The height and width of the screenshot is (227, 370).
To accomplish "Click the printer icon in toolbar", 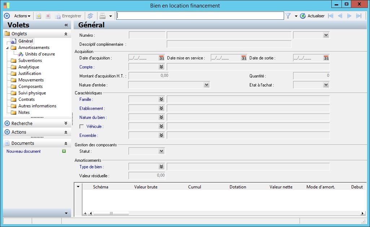I will (x=103, y=16).
